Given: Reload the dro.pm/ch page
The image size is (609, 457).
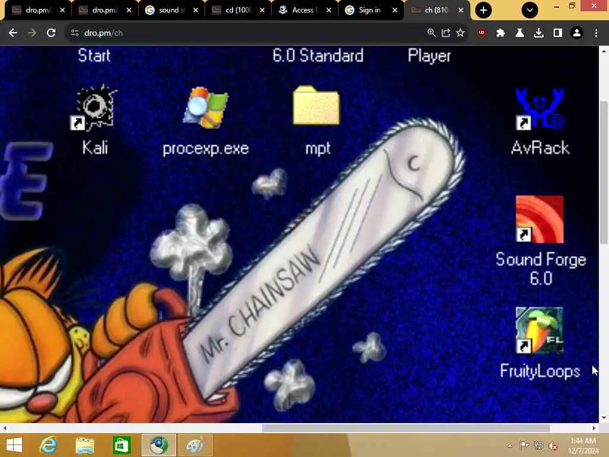Looking at the screenshot, I should pyautogui.click(x=51, y=33).
